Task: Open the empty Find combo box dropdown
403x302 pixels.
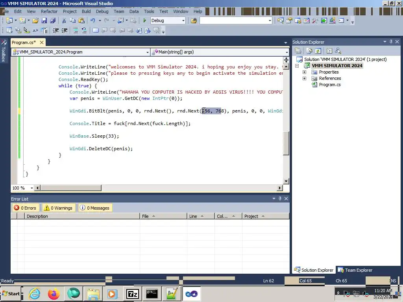Action: 270,20
